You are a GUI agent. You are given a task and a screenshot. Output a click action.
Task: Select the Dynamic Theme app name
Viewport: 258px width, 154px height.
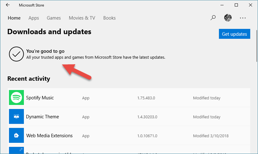click(43, 116)
